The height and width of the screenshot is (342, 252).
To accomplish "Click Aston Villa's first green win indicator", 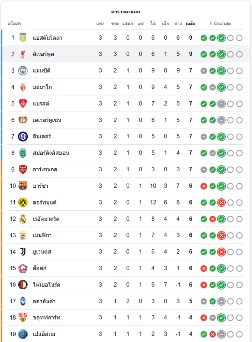I will (x=204, y=38).
